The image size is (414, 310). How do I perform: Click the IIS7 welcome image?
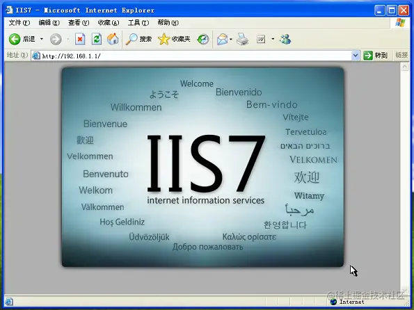[x=202, y=167]
